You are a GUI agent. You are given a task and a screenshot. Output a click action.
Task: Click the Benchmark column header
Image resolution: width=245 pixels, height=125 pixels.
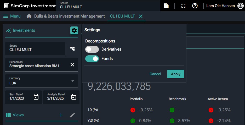(x=177, y=99)
